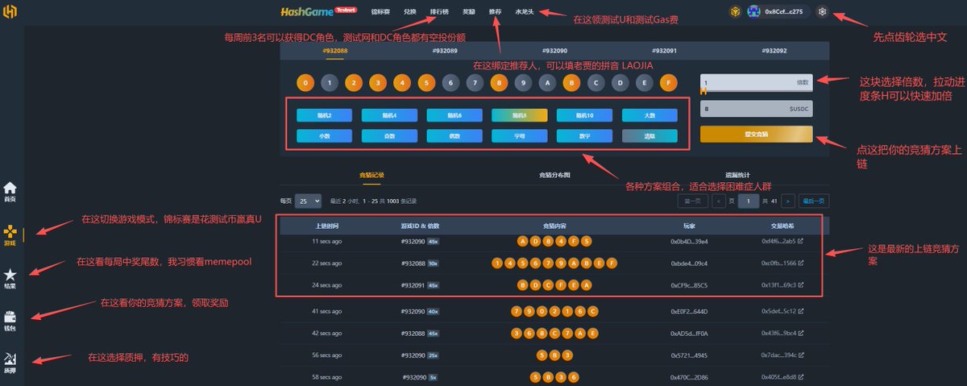Switch to round tab #932090
The width and height of the screenshot is (967, 386).
(554, 50)
